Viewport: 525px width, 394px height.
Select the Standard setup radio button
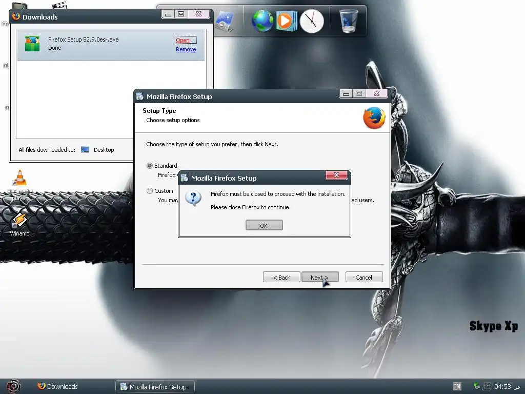tap(150, 166)
